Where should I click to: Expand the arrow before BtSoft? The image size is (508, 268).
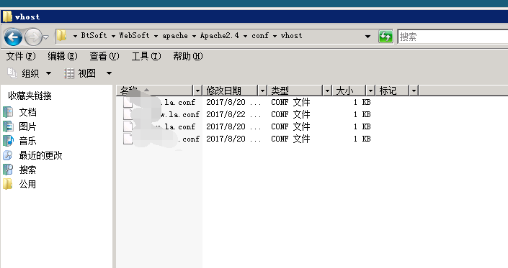coord(75,36)
